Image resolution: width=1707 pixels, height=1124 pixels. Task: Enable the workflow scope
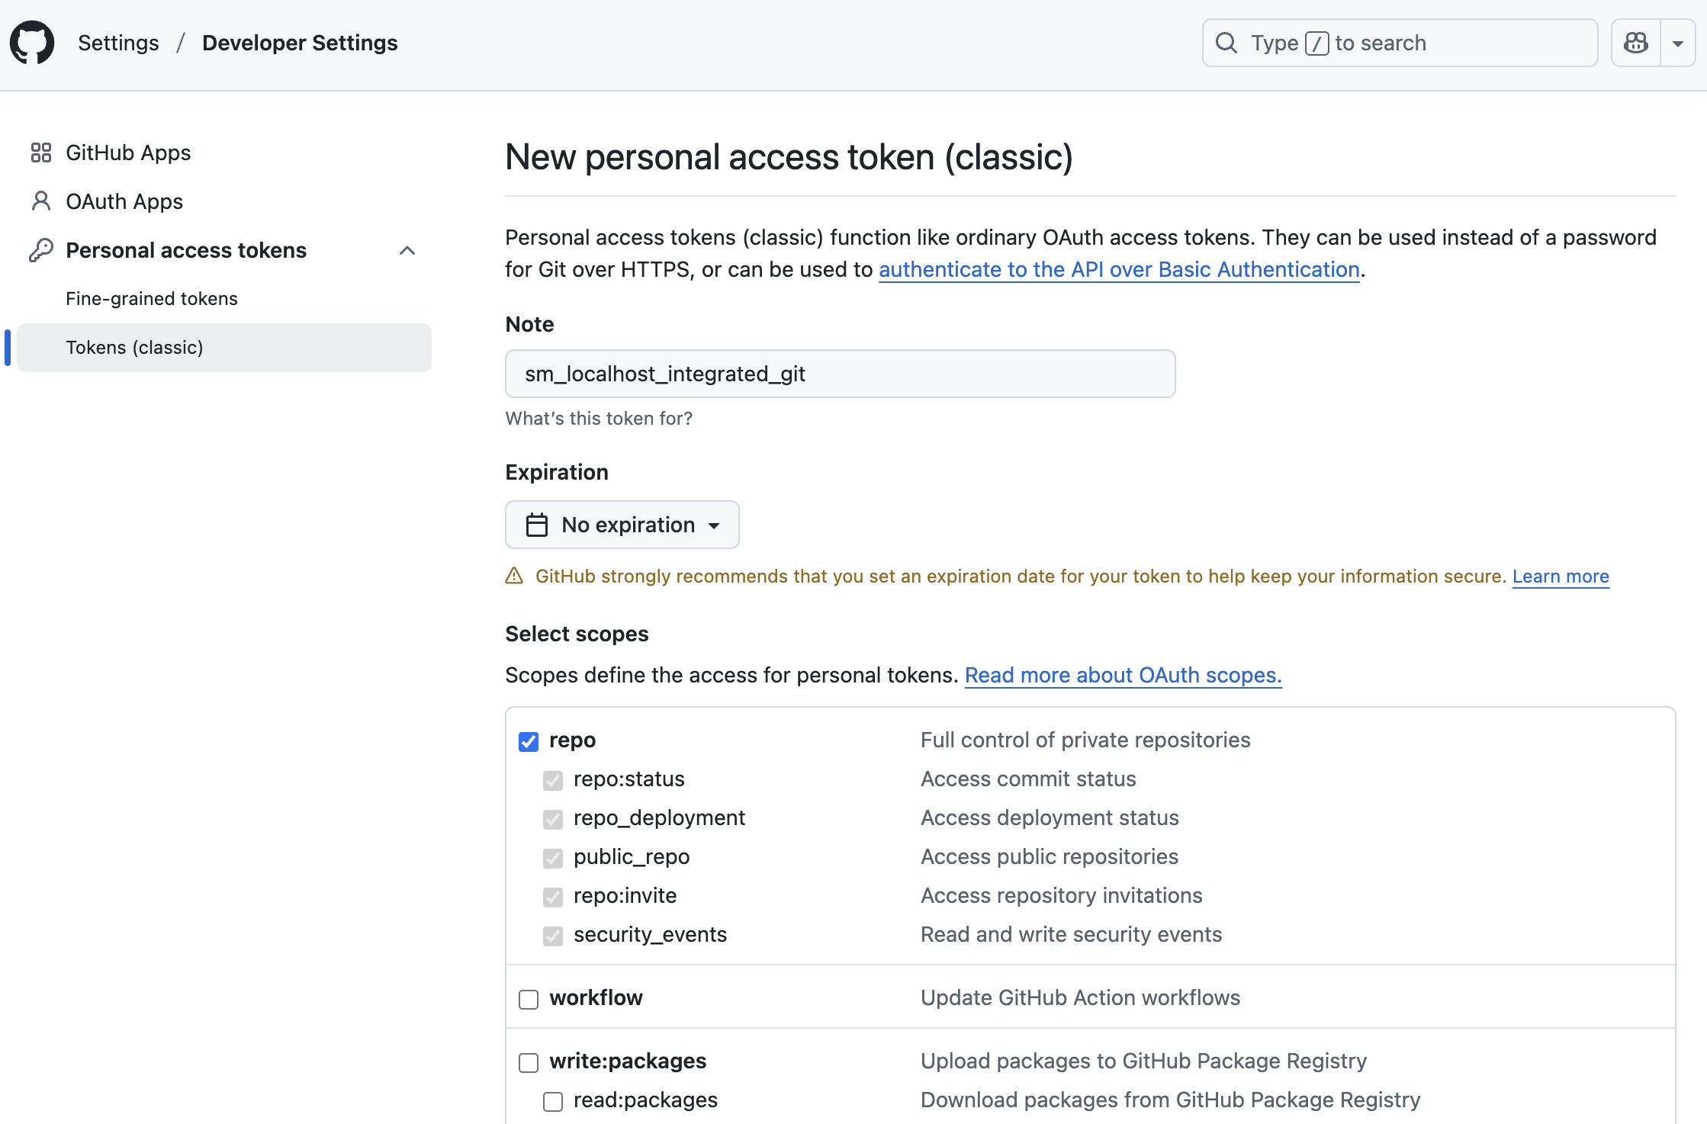point(528,998)
